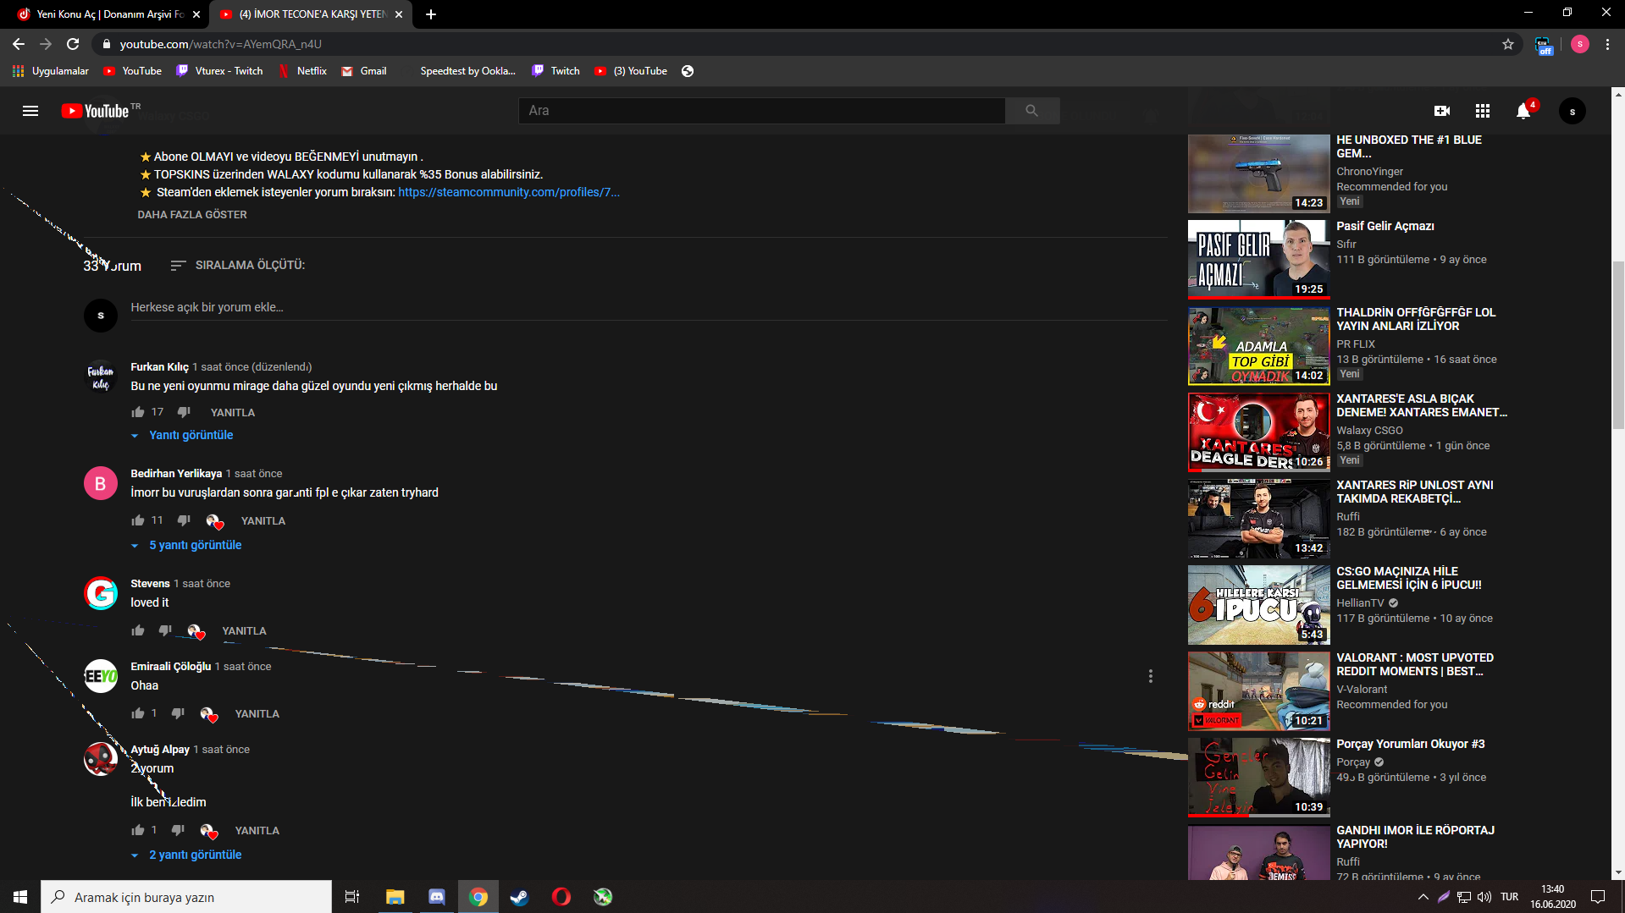Screen dimensions: 1625x913
Task: Open the Vturex - Twitch bookmark
Action: pyautogui.click(x=220, y=71)
